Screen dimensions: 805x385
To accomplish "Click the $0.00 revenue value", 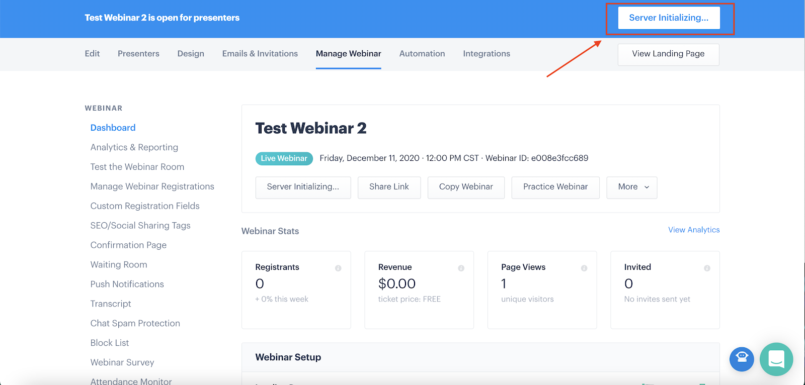I will [397, 284].
